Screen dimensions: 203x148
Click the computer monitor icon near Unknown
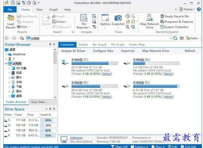pos(64,140)
